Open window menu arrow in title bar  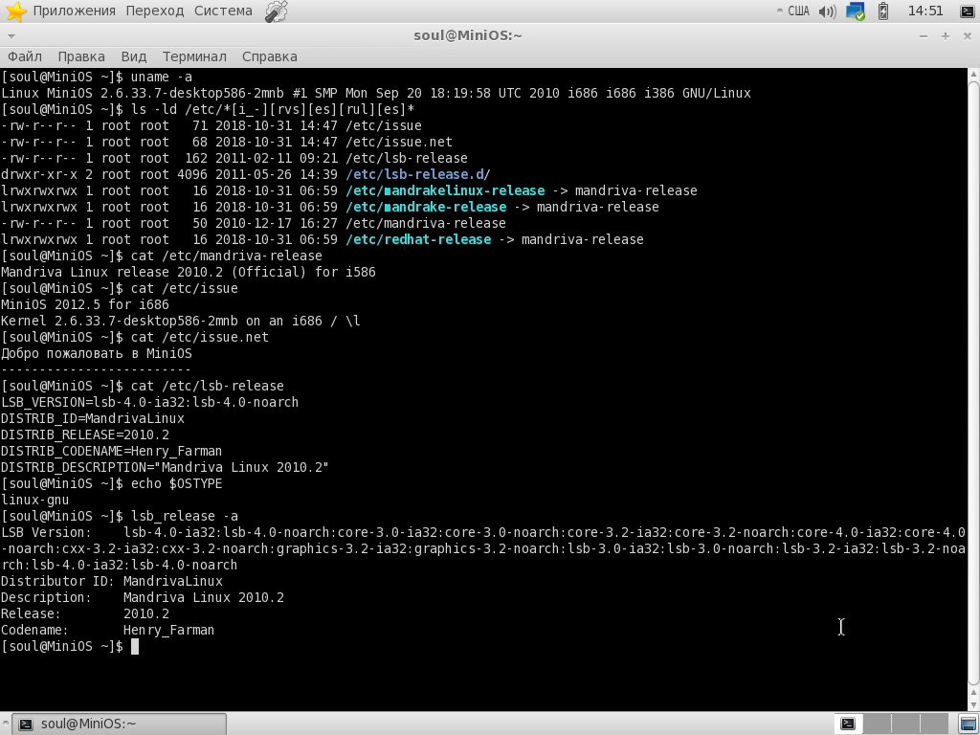[x=11, y=36]
